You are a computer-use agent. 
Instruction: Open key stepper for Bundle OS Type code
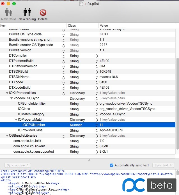(63, 35)
